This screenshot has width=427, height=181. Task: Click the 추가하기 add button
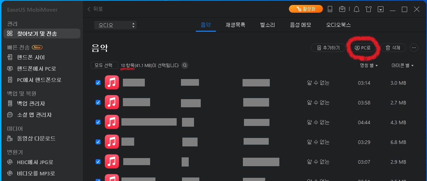tap(328, 48)
